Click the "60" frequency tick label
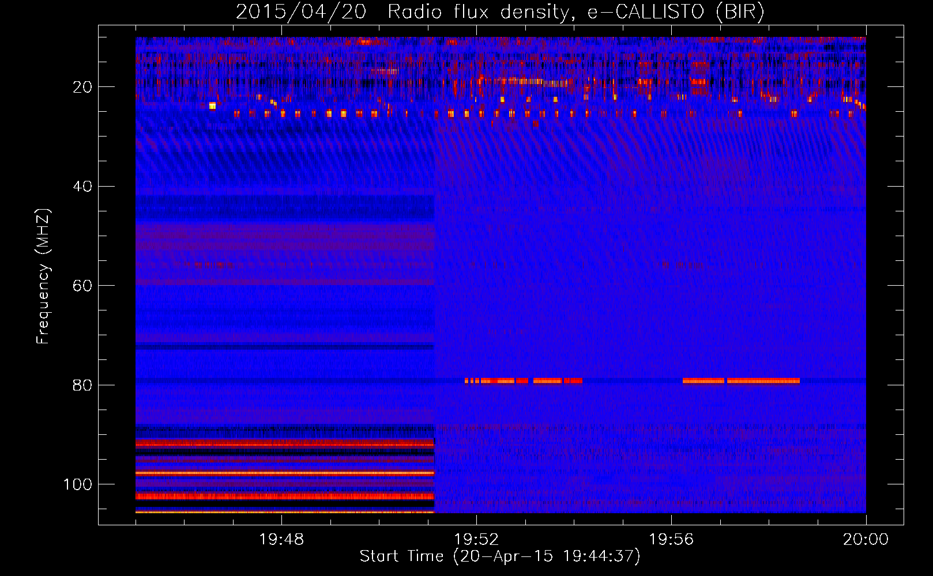This screenshot has height=576, width=933. [82, 286]
